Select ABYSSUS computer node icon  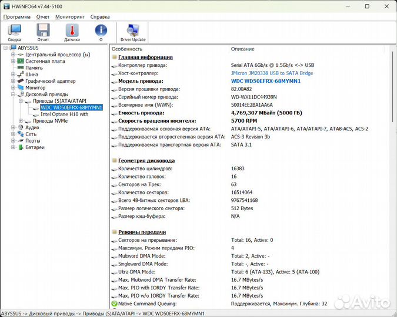point(13,48)
